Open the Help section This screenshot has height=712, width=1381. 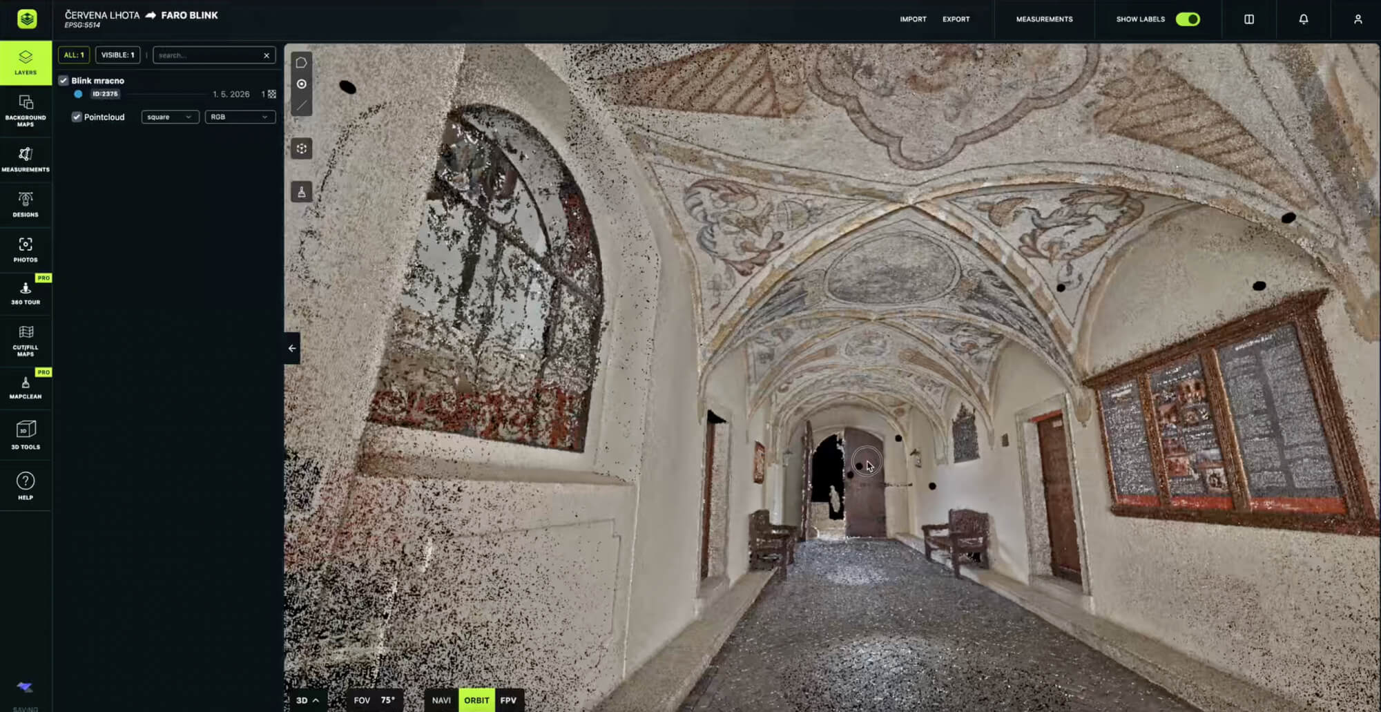tap(26, 485)
